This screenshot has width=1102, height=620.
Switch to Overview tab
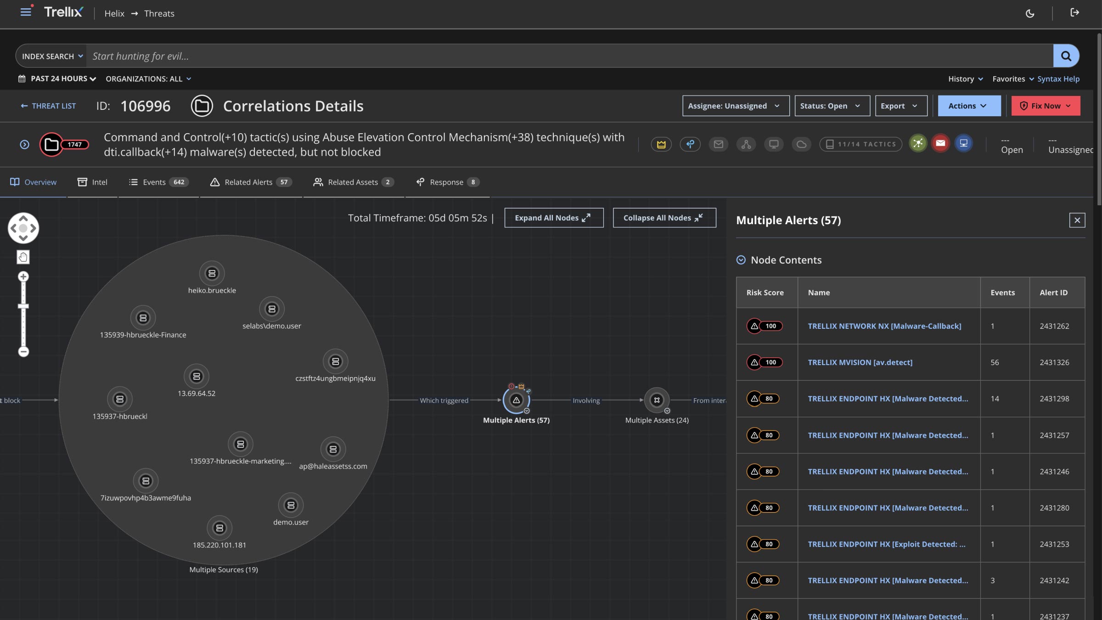click(x=33, y=182)
